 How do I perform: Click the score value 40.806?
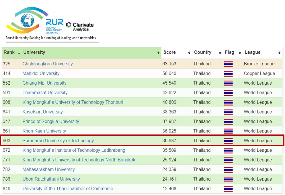[169, 102]
